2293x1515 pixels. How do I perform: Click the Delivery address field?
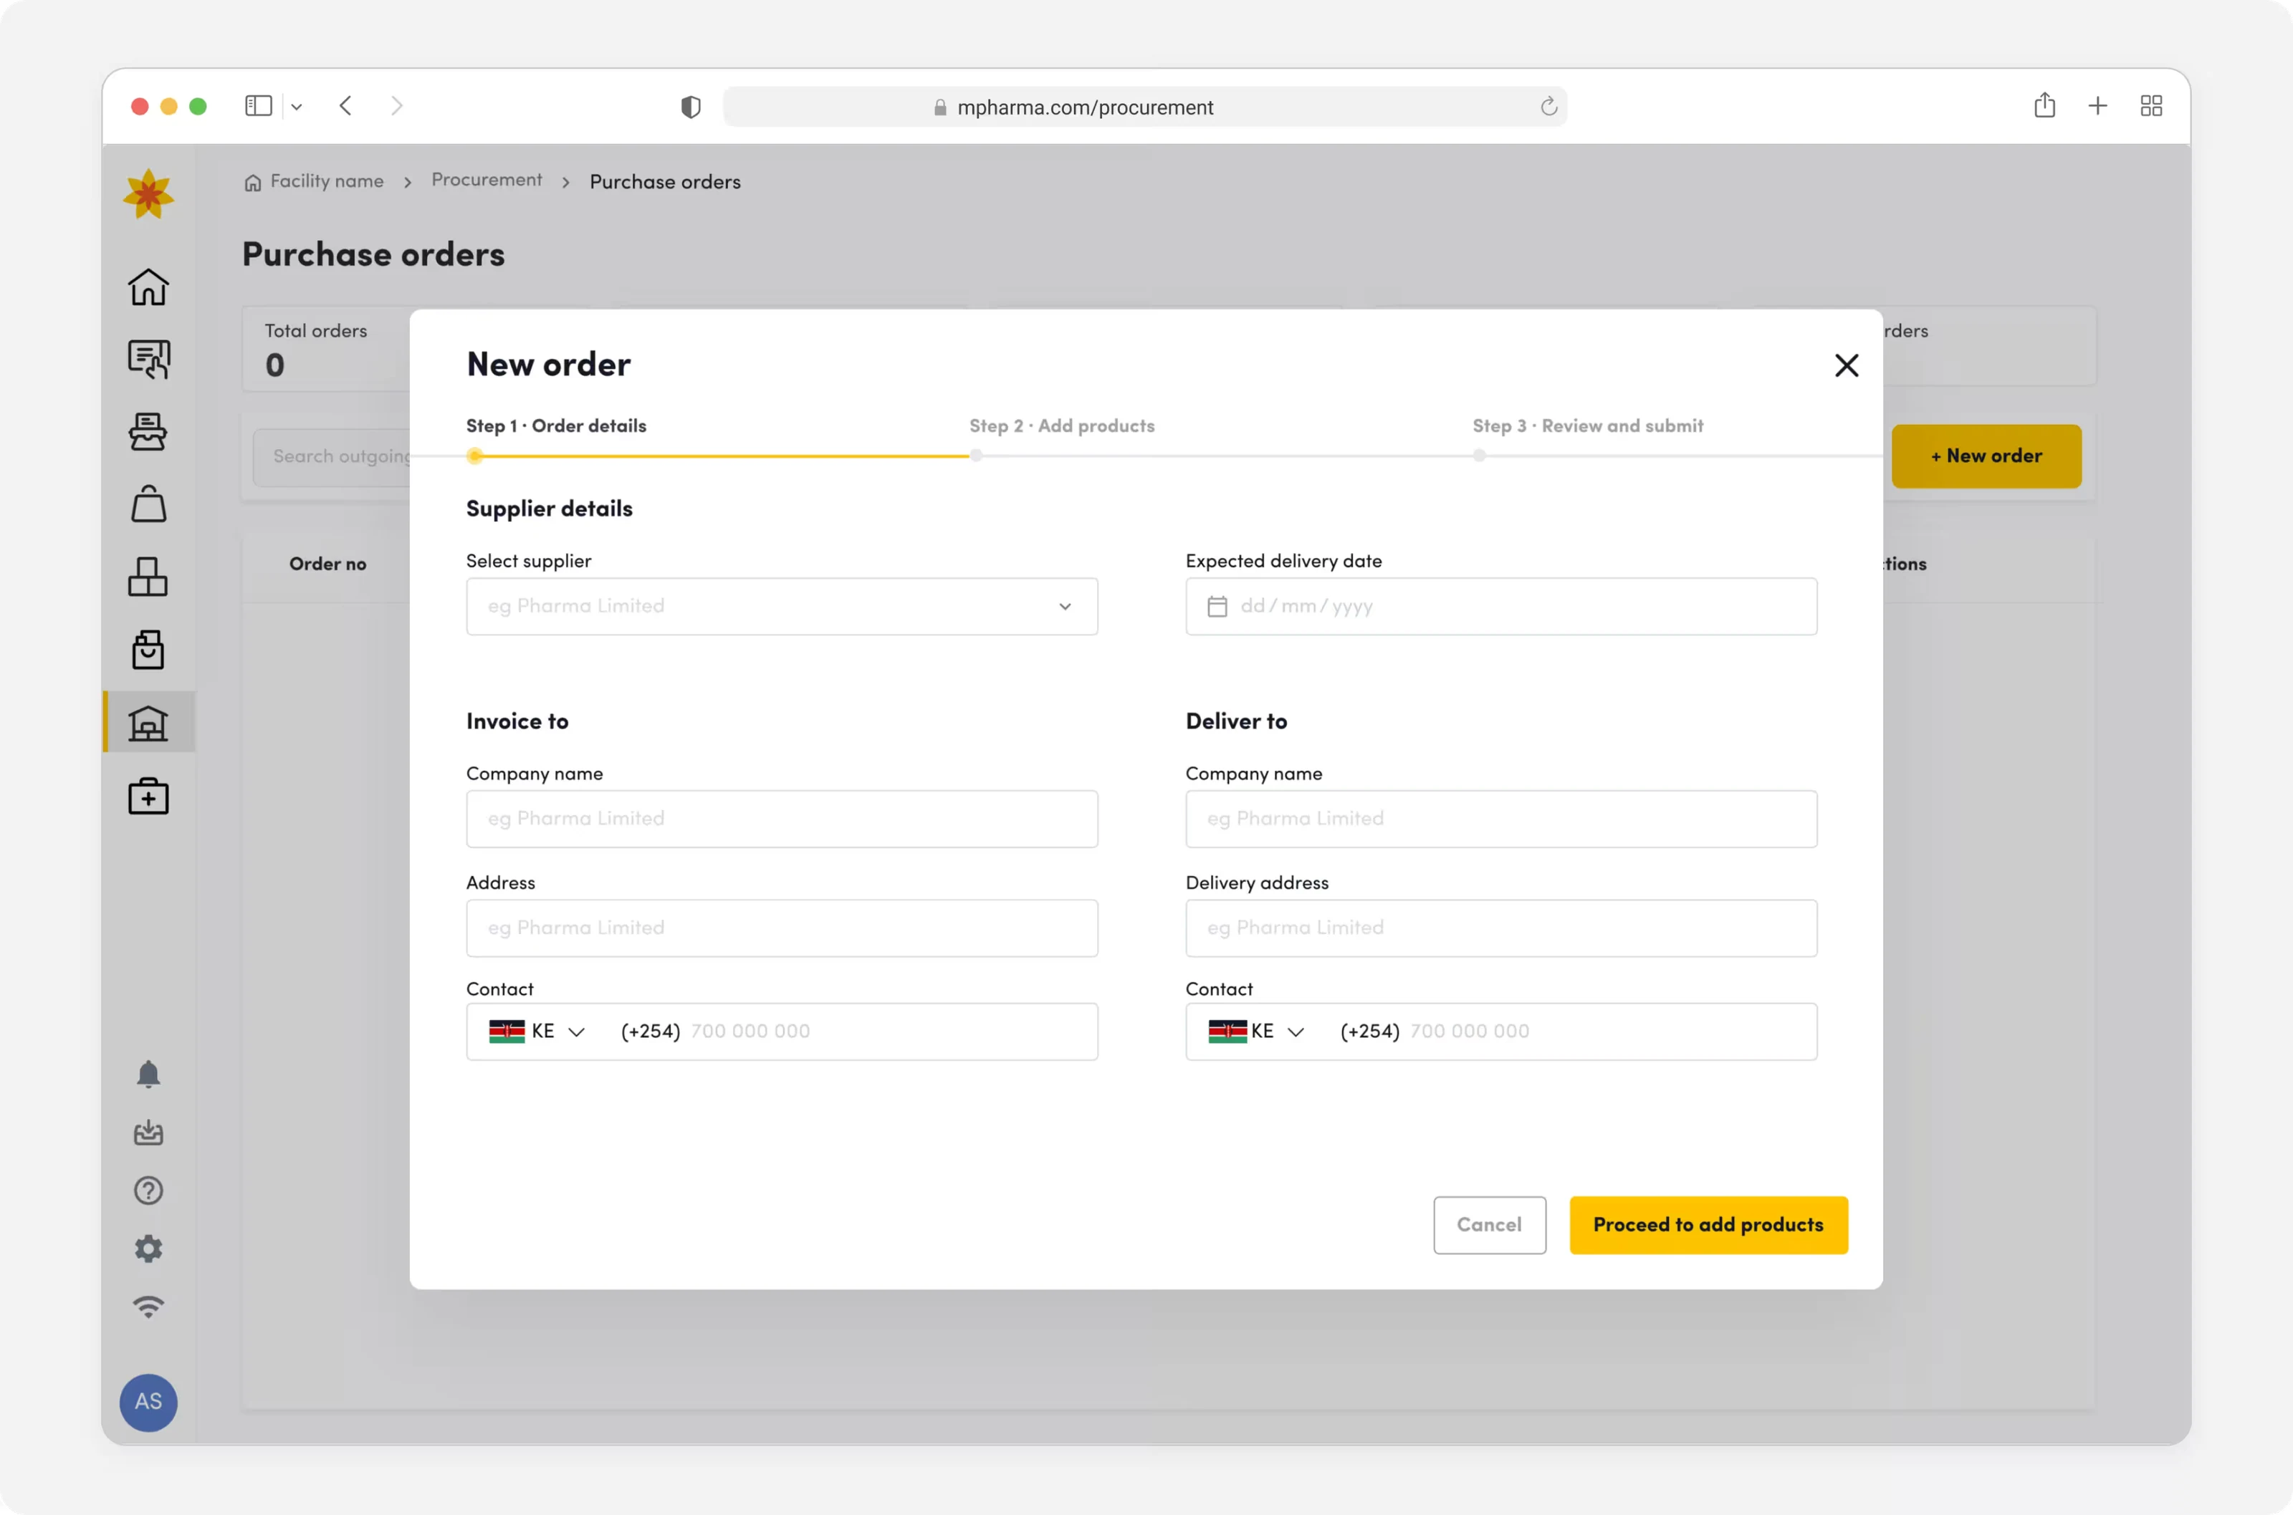point(1500,928)
